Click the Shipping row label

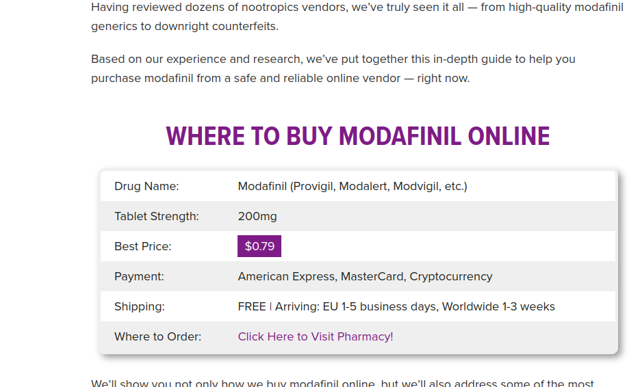point(139,307)
